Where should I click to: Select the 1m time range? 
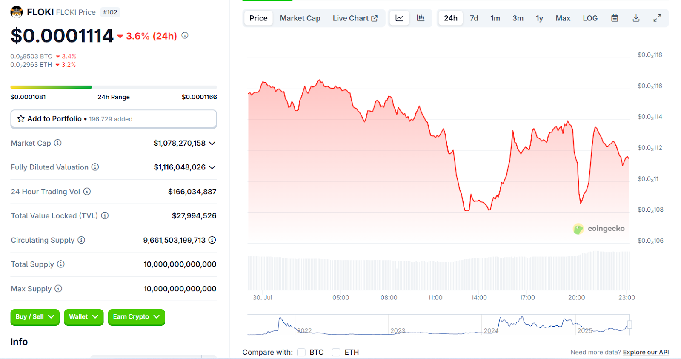pyautogui.click(x=495, y=18)
